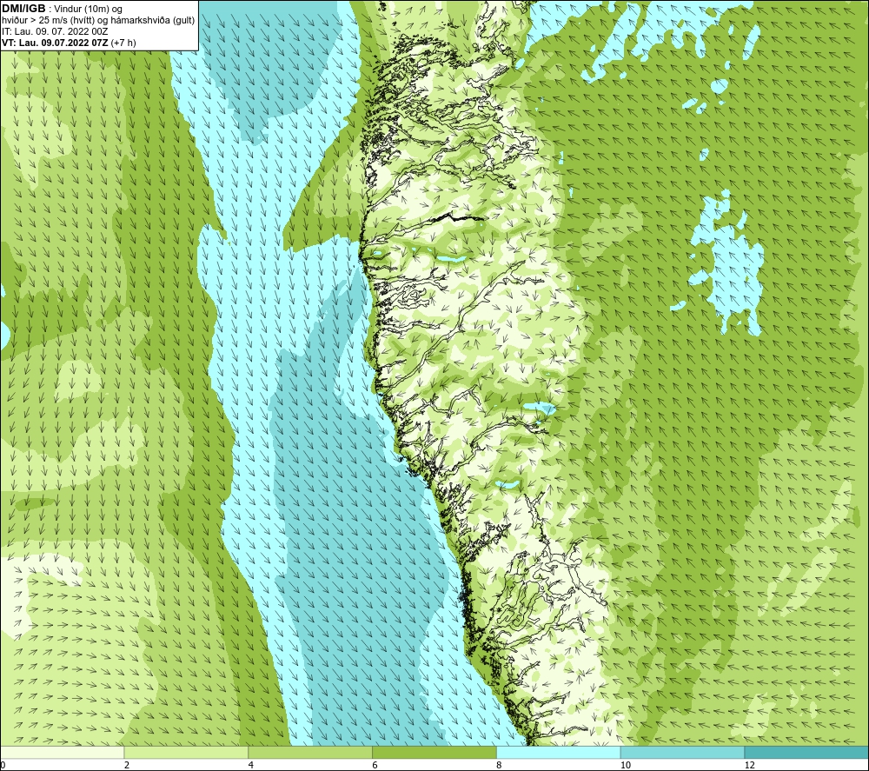869x771 pixels.
Task: Click the '12' color scale label
Action: point(750,765)
